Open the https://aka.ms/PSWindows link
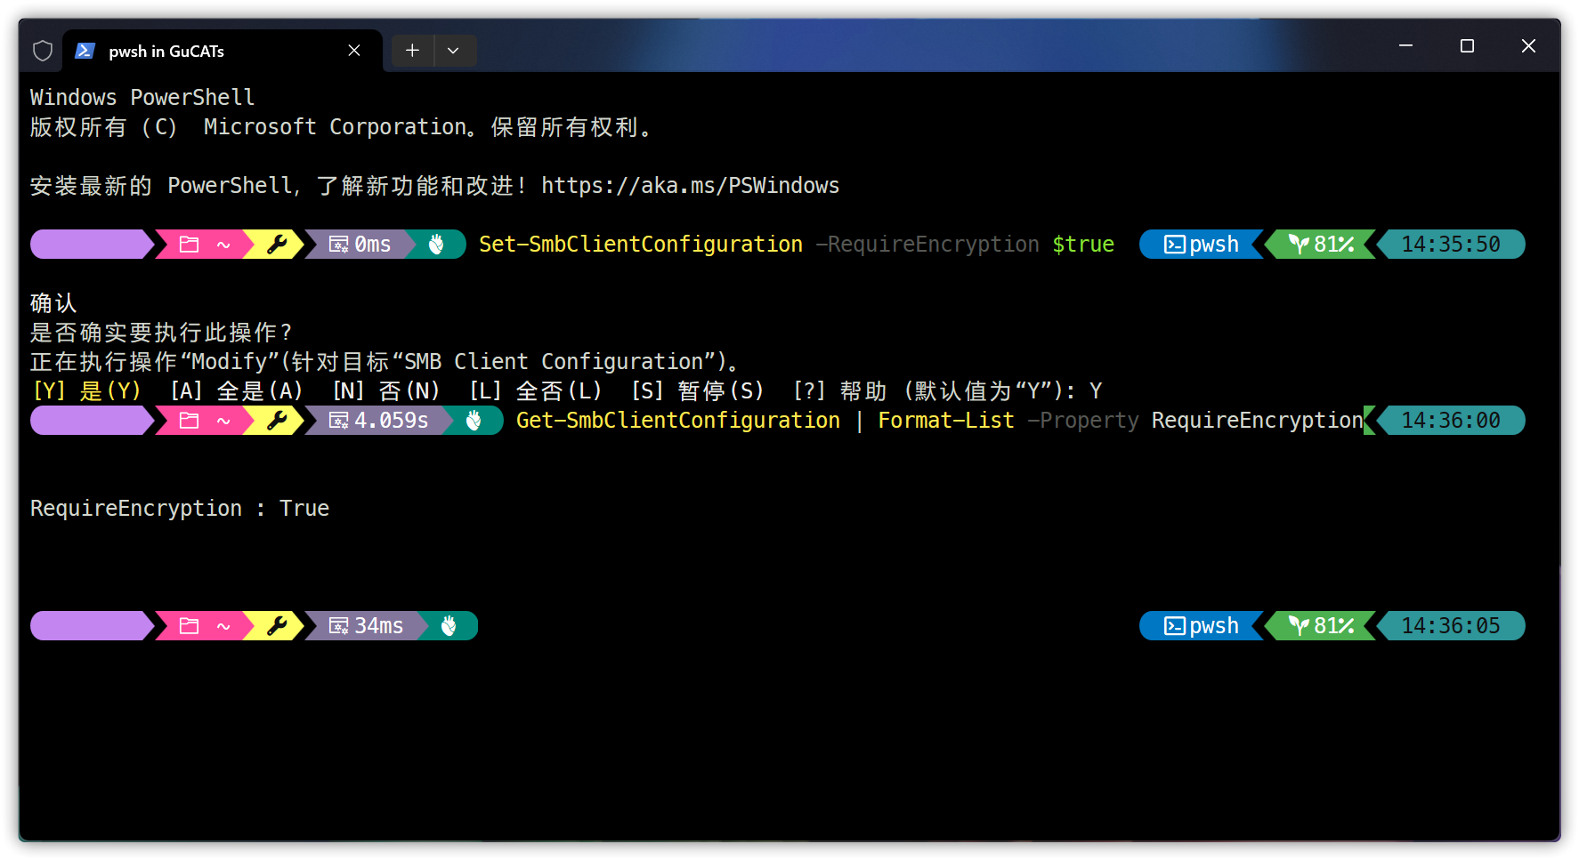The height and width of the screenshot is (860, 1579). 691,185
